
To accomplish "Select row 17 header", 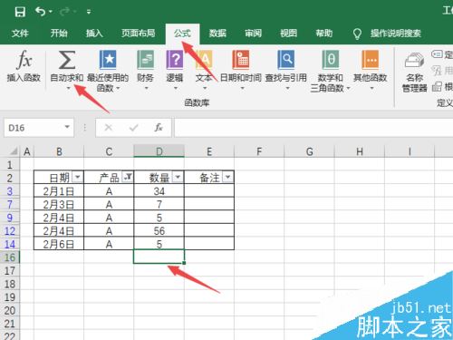I will pyautogui.click(x=10, y=270).
